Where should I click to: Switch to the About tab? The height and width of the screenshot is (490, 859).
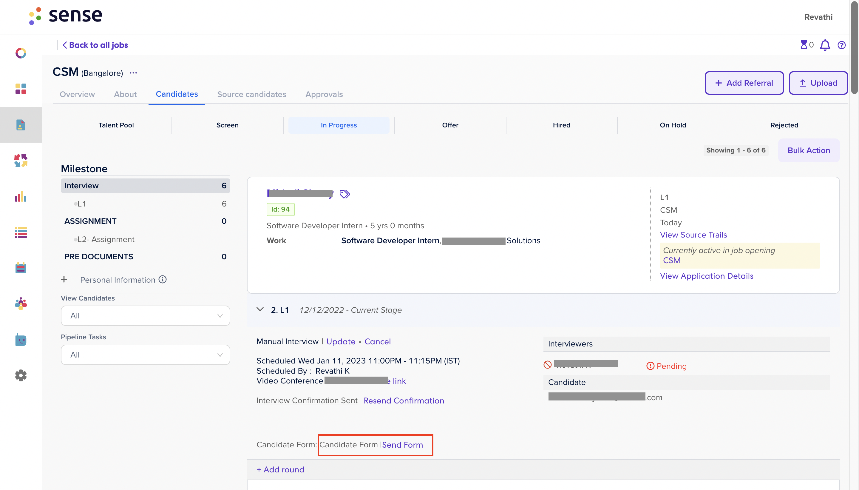125,94
